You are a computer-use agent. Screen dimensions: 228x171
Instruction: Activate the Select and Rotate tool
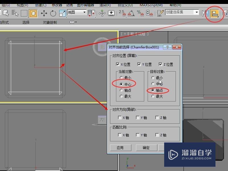(x=53, y=13)
